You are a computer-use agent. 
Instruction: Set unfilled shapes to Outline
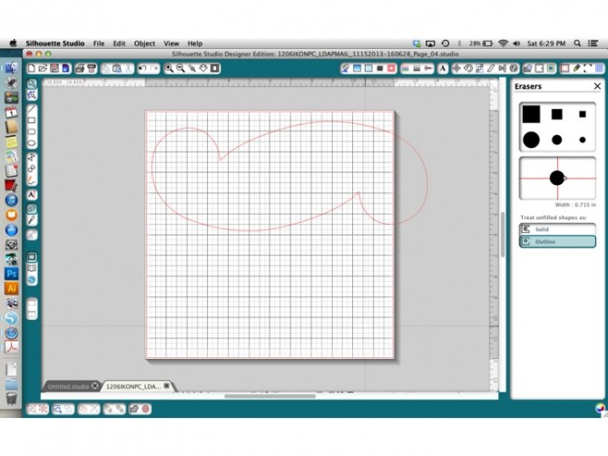pos(557,241)
